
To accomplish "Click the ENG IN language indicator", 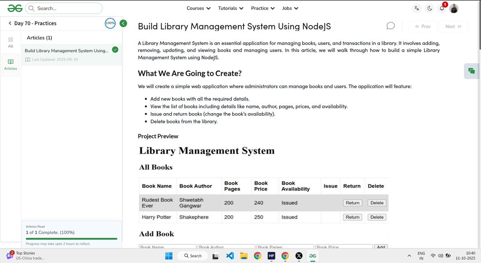I will coord(421,256).
